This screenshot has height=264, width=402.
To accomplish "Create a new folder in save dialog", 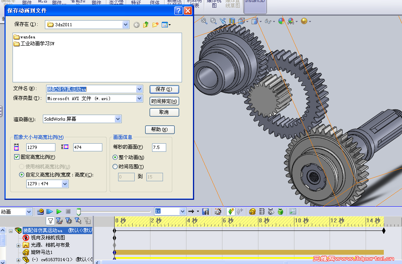I will pyautogui.click(x=155, y=25).
